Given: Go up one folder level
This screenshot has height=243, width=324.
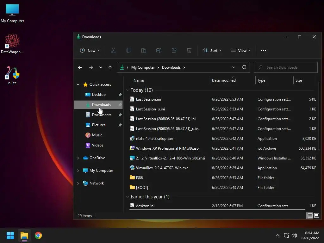Looking at the screenshot, I should tap(110, 67).
